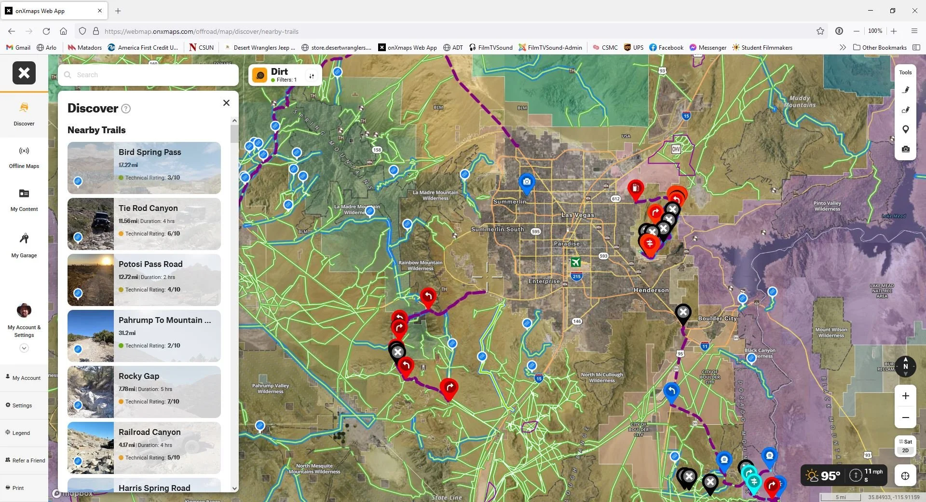Screen dimensions: 926x502
Task: Open Harris Spring Road trail card
Action: point(144,485)
